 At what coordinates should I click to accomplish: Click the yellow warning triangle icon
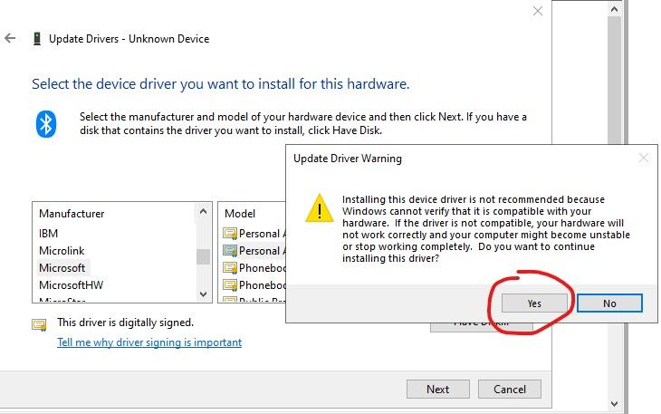coord(320,207)
